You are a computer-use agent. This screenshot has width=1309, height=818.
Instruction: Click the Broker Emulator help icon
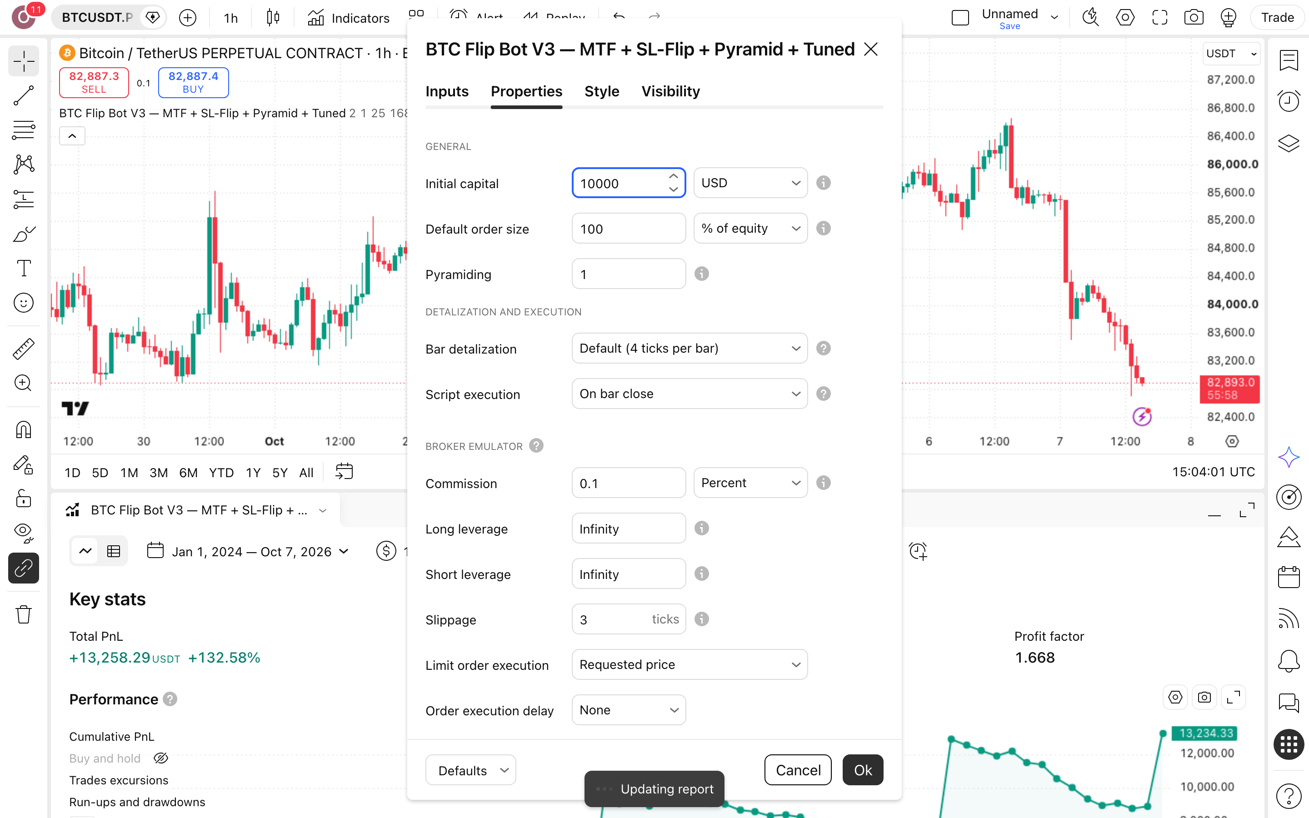click(x=536, y=446)
